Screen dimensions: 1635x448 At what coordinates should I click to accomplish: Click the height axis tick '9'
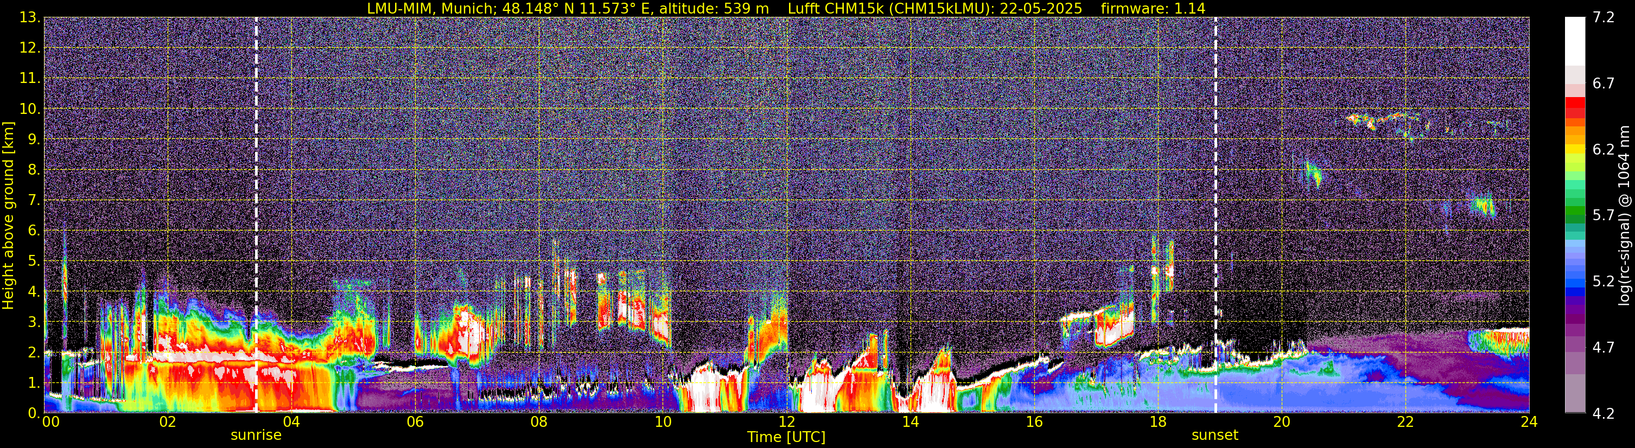(x=34, y=139)
